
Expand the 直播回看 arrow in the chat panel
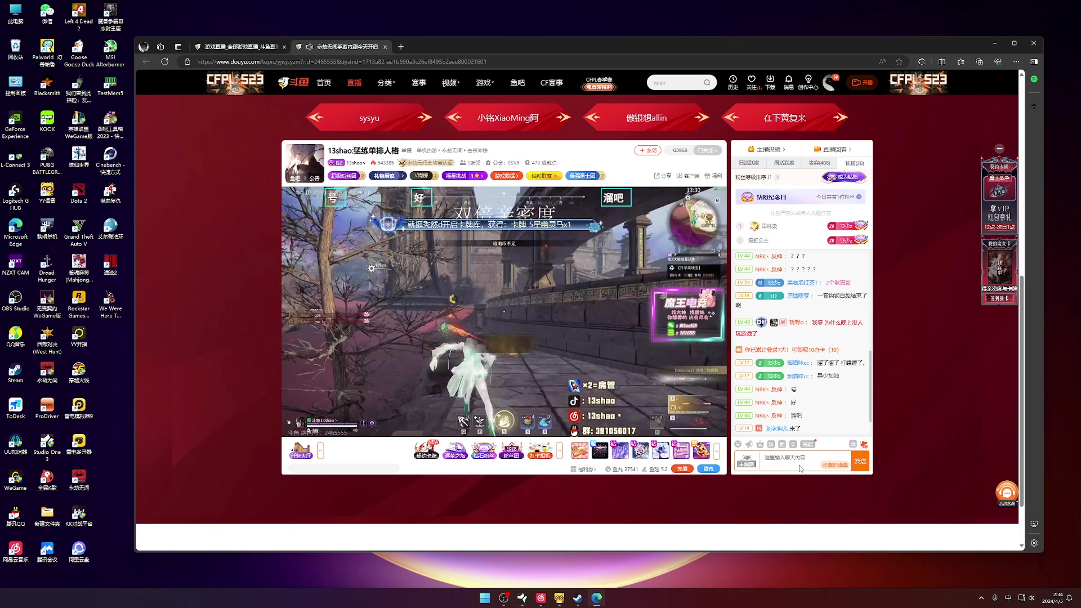point(850,149)
